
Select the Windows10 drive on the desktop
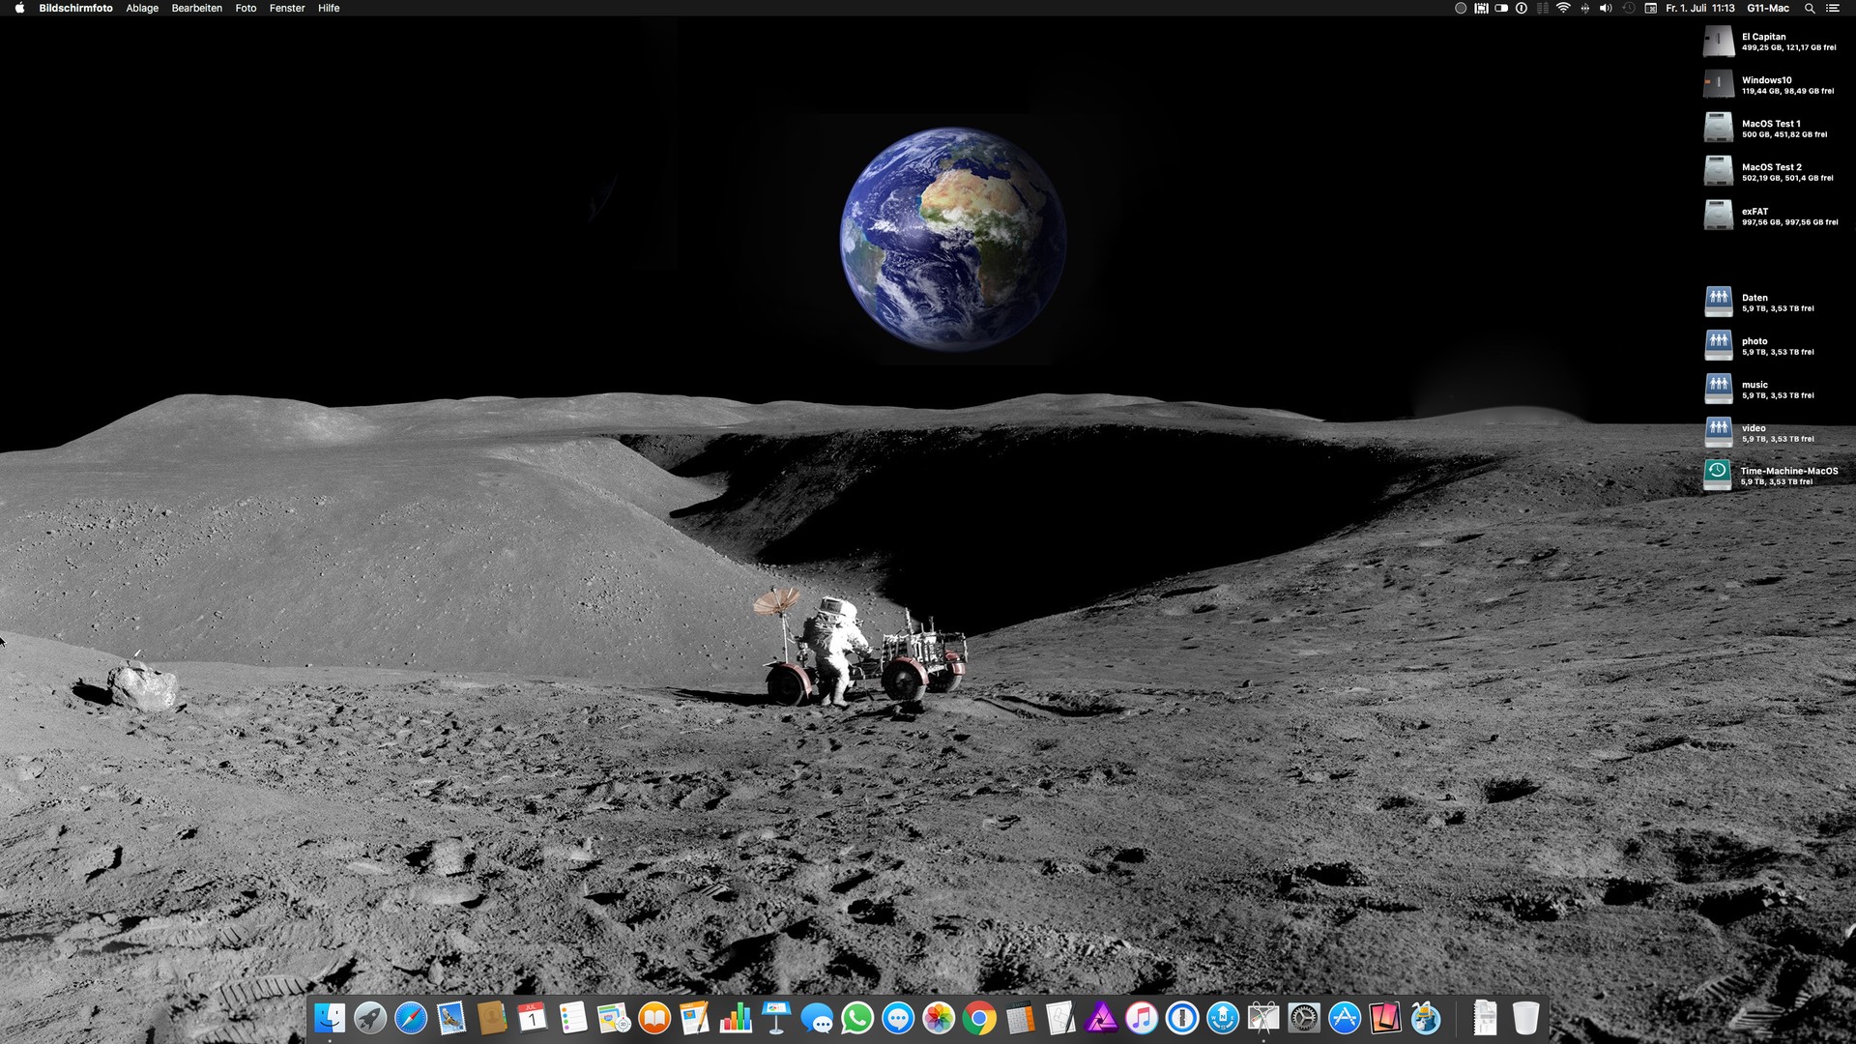(1719, 85)
